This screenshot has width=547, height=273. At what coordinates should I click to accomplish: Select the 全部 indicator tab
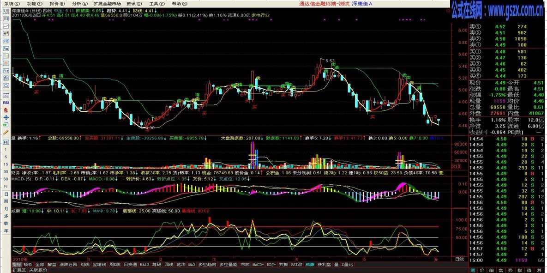click(40, 264)
